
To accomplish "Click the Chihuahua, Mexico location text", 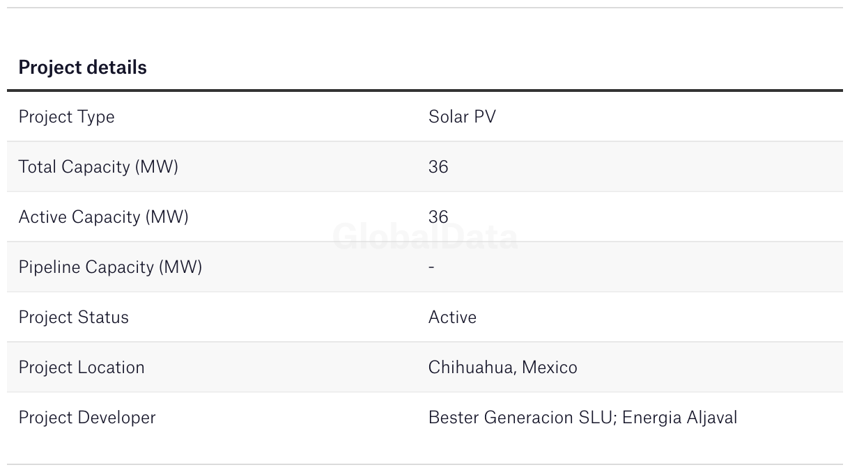I will 502,368.
